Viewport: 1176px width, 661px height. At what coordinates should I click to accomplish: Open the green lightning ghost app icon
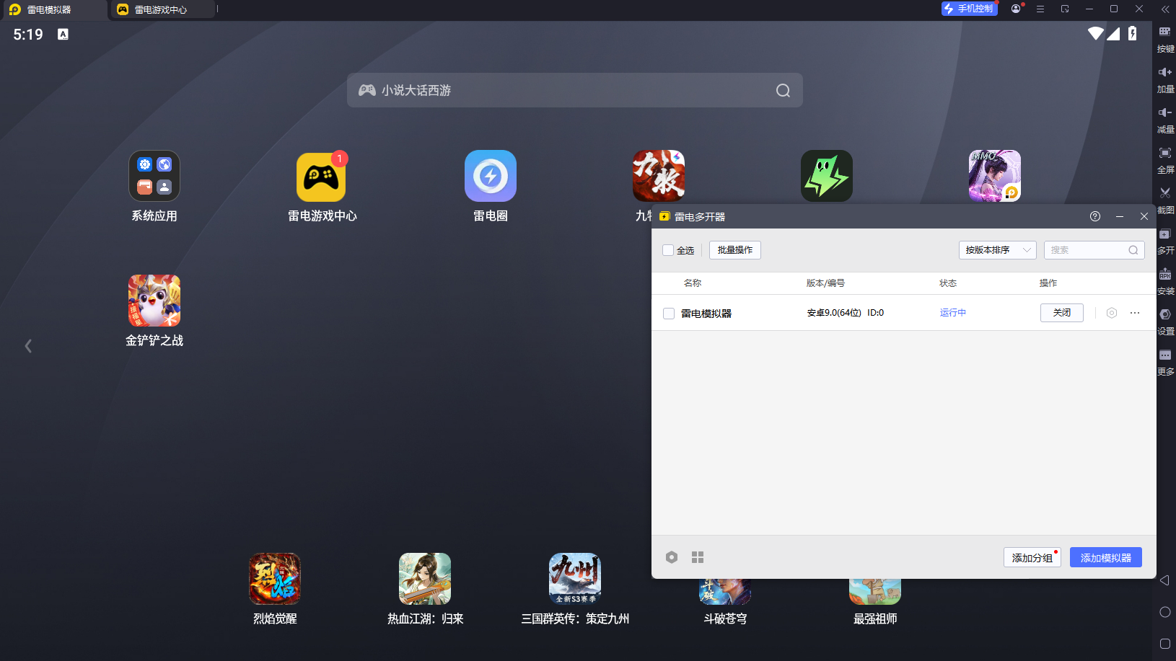(x=827, y=176)
